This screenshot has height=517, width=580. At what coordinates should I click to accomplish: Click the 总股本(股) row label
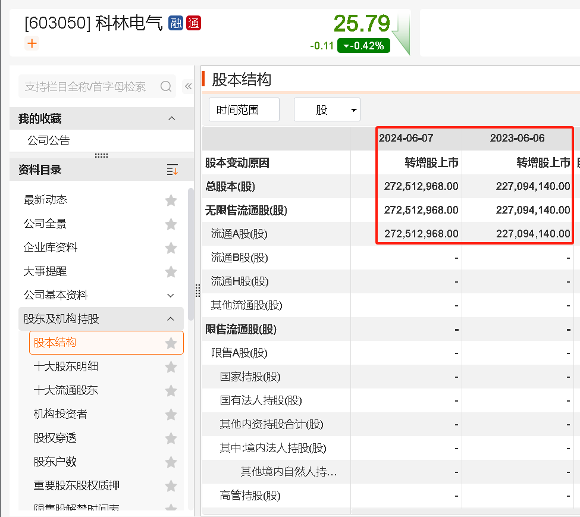coord(230,186)
